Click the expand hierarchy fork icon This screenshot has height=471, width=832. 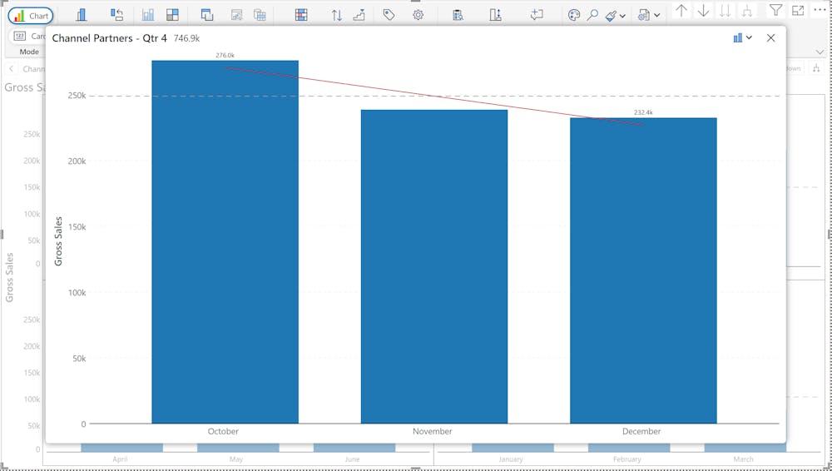click(x=747, y=10)
